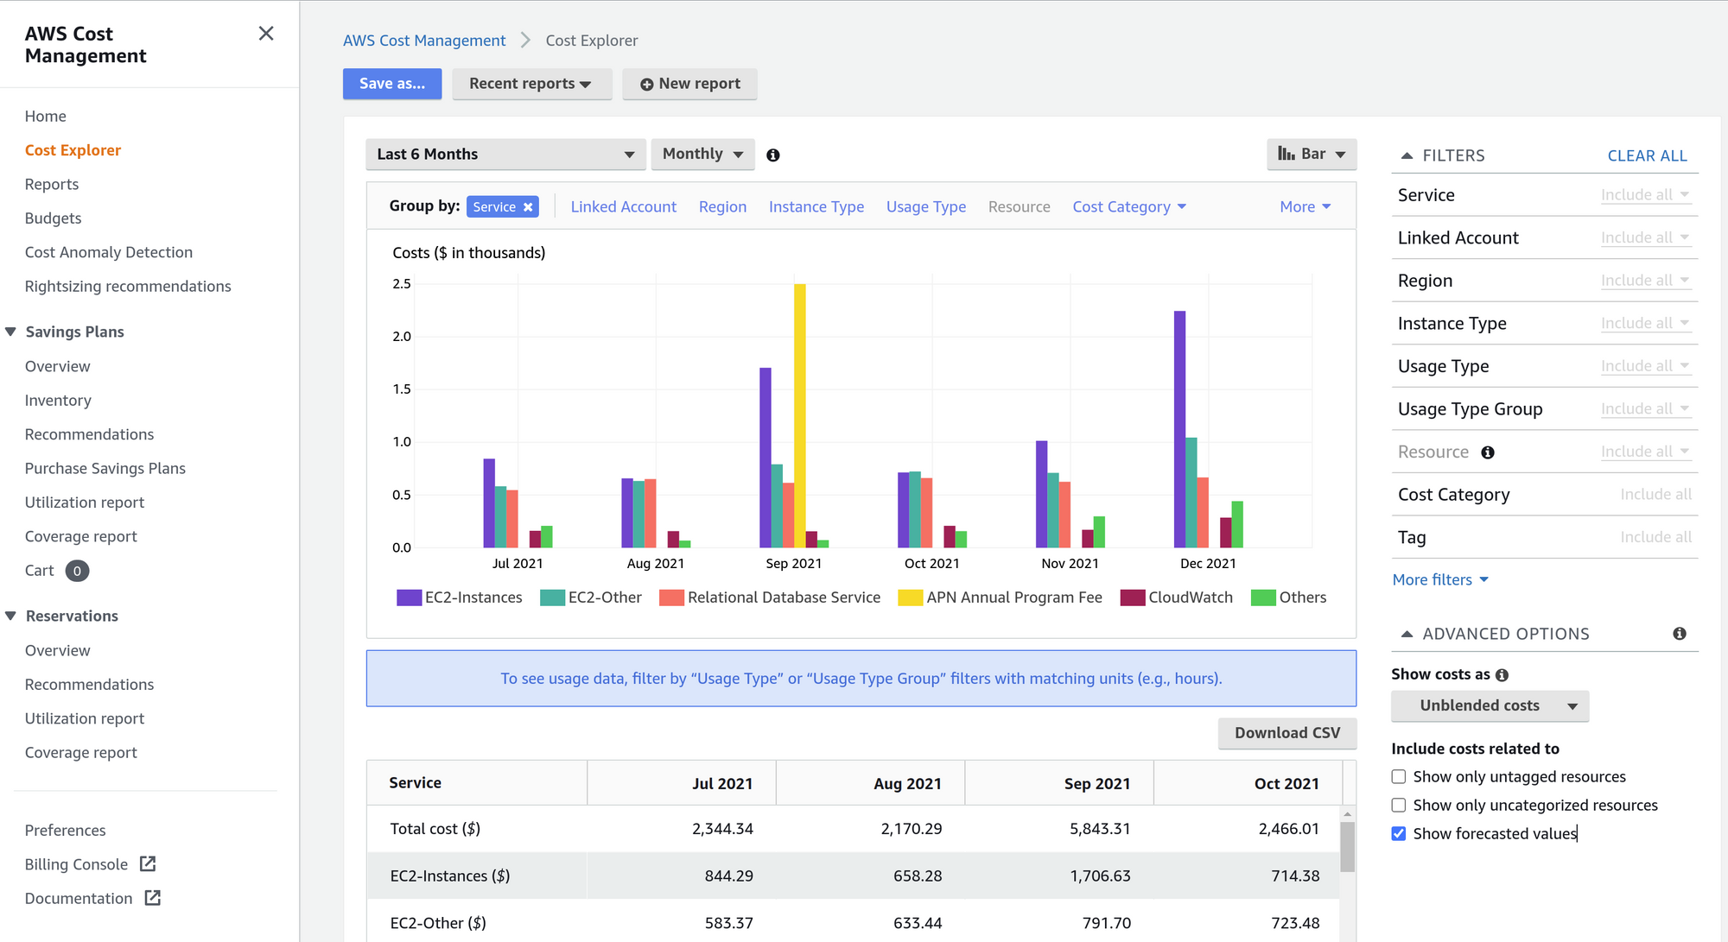The width and height of the screenshot is (1728, 942).
Task: Open the Last 6 Months date range dropdown
Action: point(505,155)
